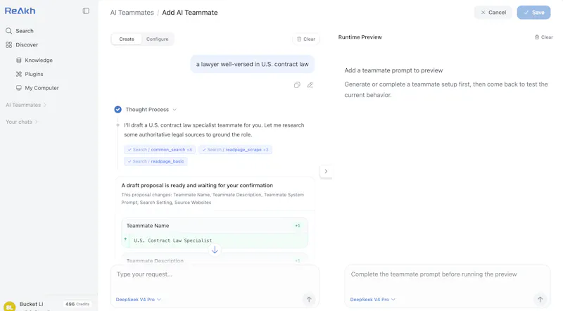Screen dimensions: 563x311
Task: Click the Teammate Description field header
Action: pos(215,261)
